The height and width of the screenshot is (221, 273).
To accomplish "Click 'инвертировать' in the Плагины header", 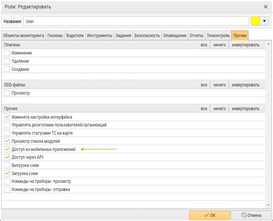I will (x=245, y=45).
